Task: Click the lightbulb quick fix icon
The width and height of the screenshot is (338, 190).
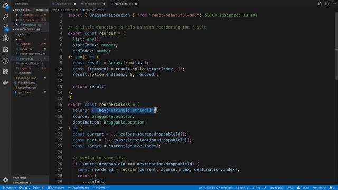Action: (70, 98)
